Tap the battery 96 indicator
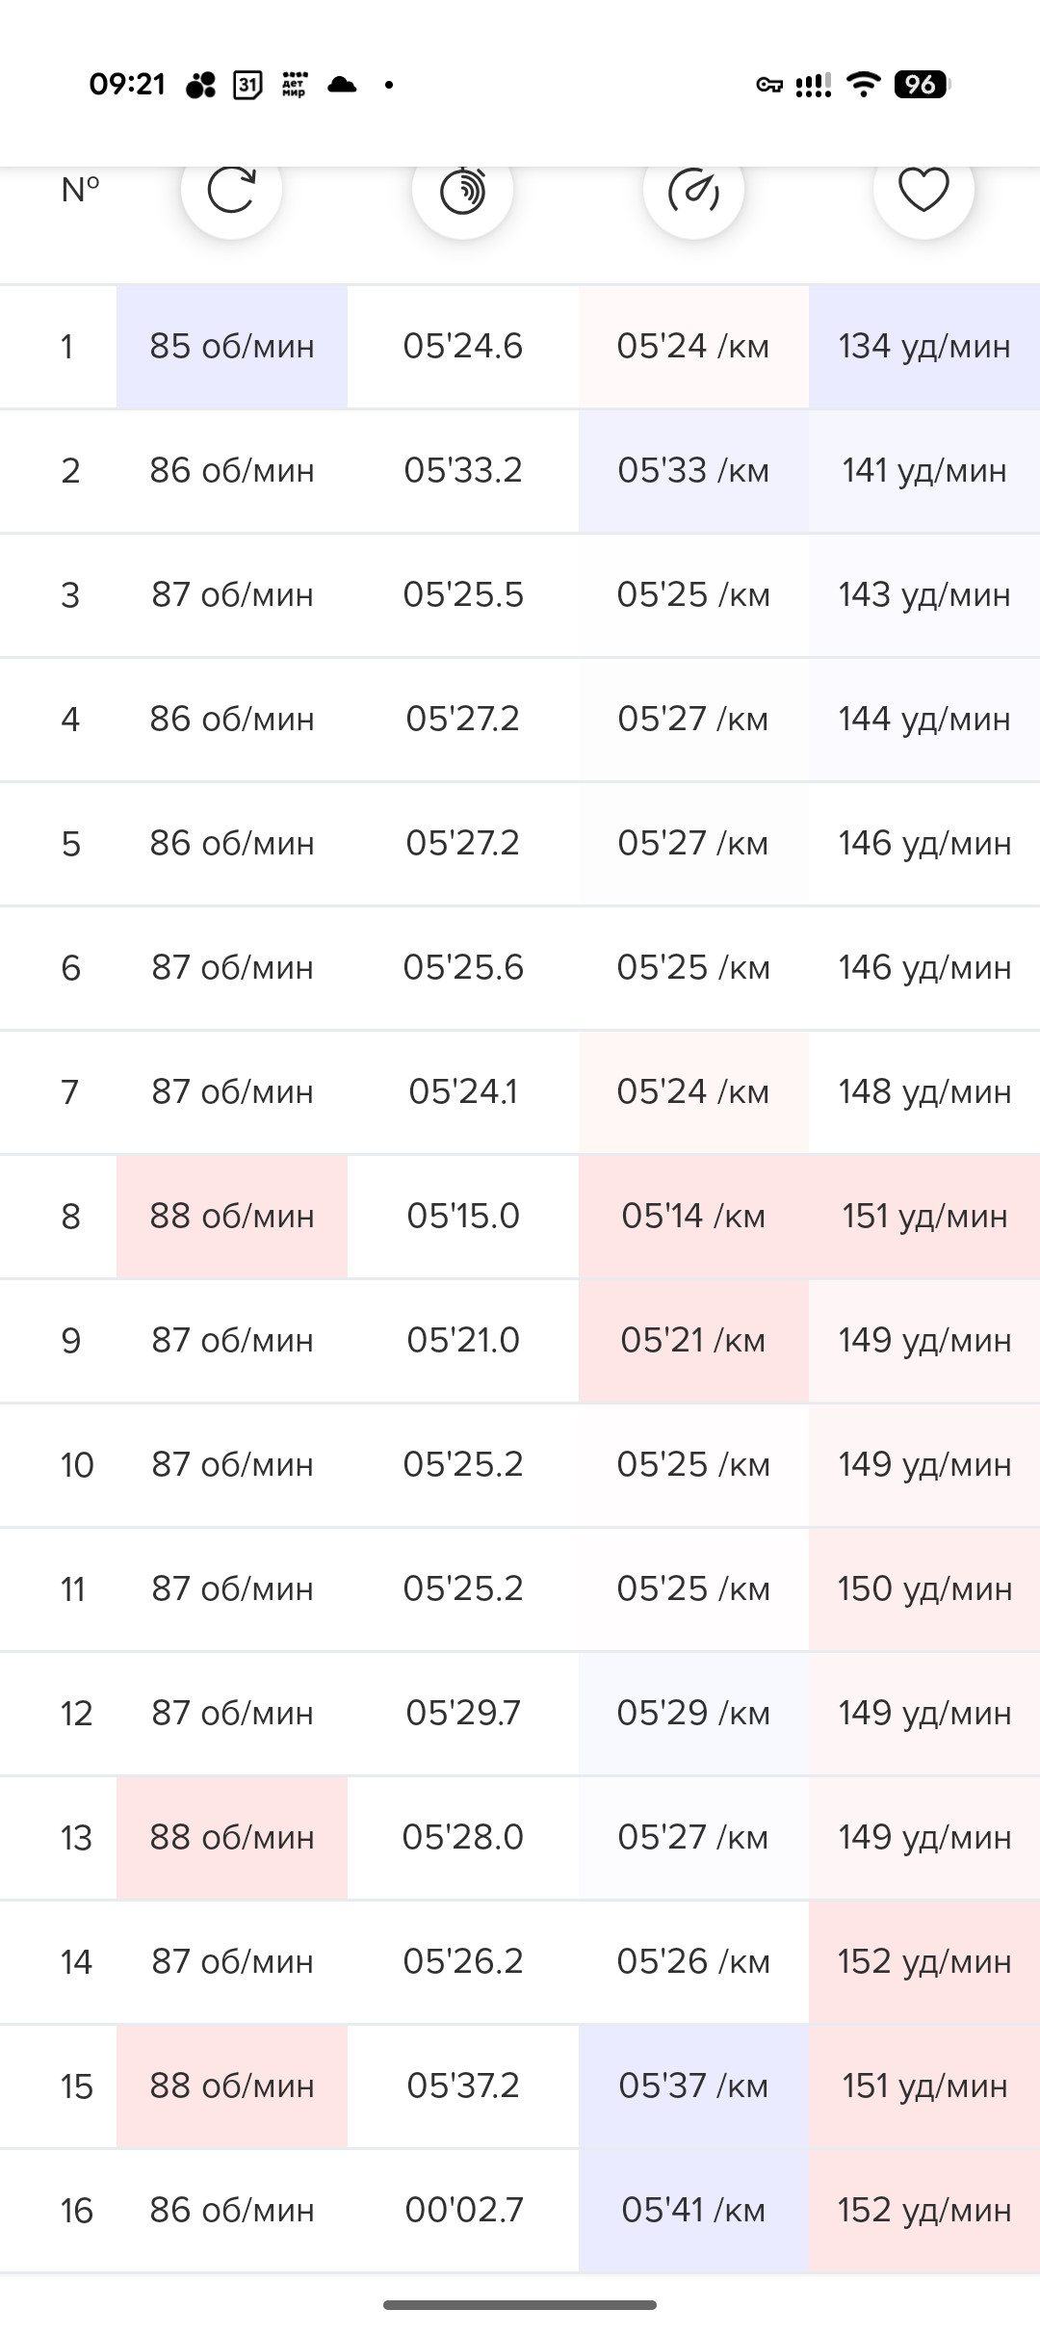This screenshot has height=2335, width=1040. tap(922, 85)
